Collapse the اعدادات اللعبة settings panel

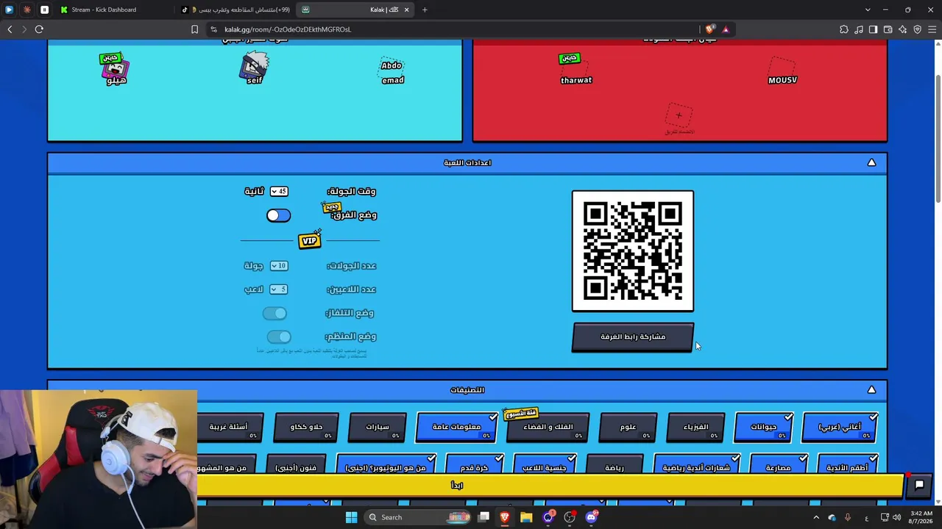[x=871, y=162]
